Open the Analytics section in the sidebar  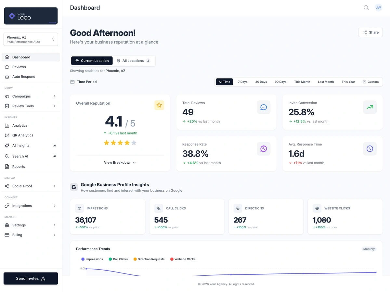pyautogui.click(x=19, y=125)
